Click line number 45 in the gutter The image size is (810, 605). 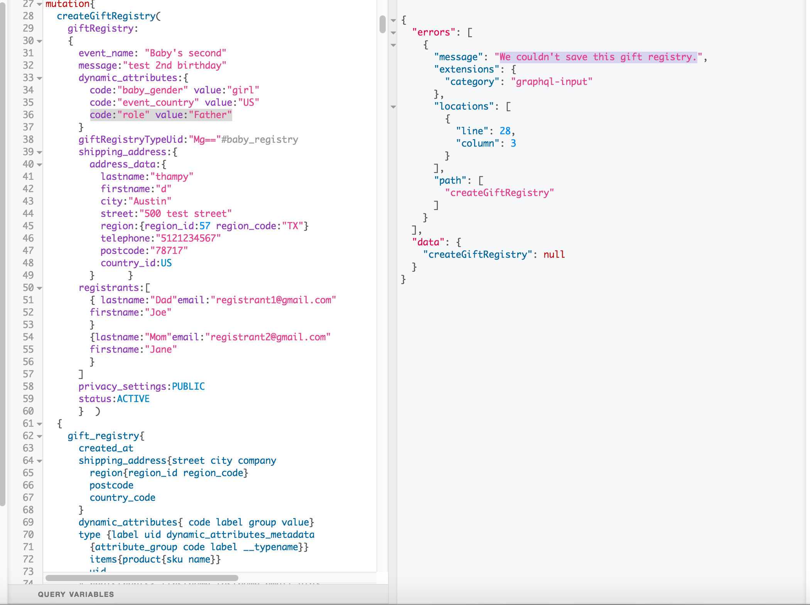pos(28,226)
